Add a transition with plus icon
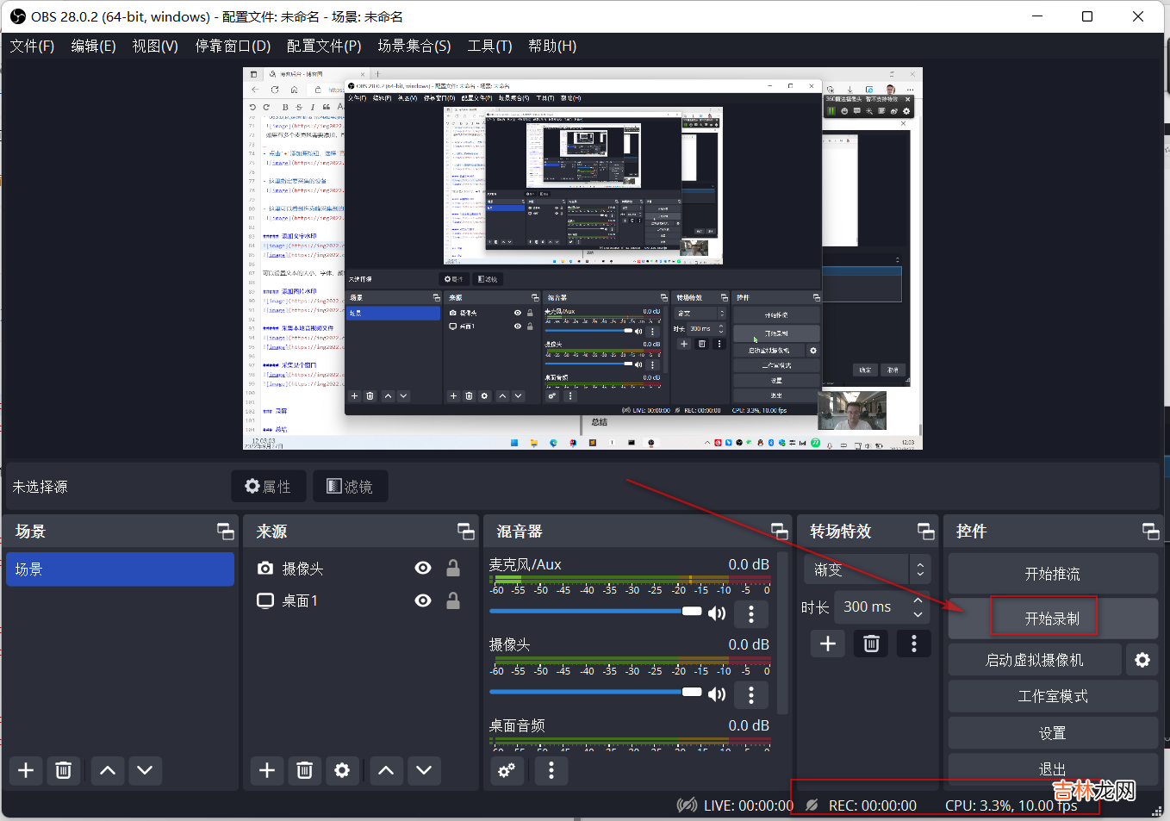The width and height of the screenshot is (1170, 821). (x=827, y=644)
